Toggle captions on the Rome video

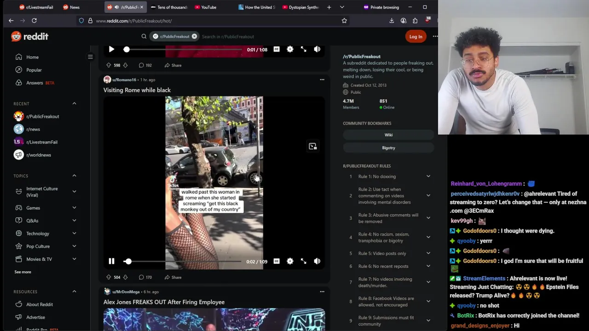(x=277, y=261)
